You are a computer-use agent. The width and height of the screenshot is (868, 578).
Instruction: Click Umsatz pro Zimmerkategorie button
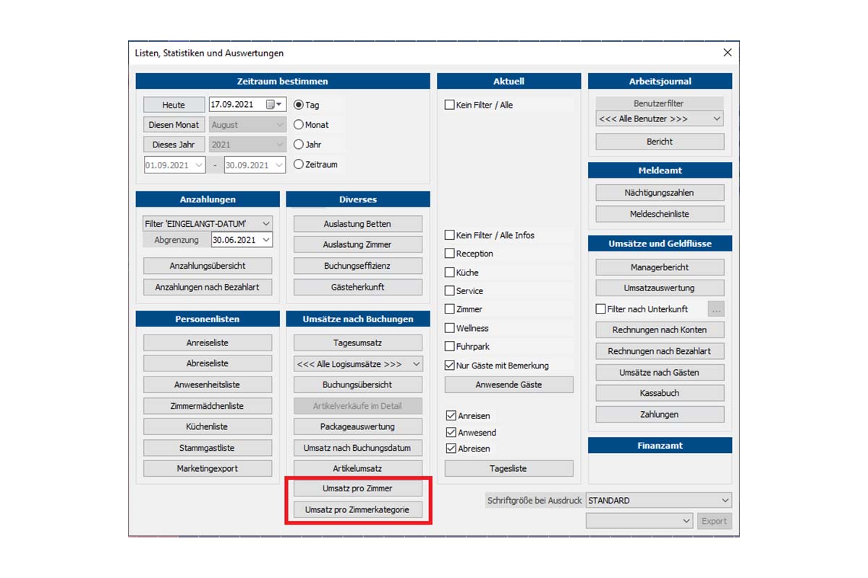click(357, 510)
